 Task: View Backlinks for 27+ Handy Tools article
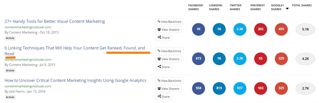(169, 22)
